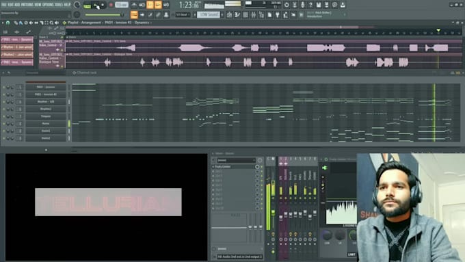This screenshot has height=262, width=465.
Task: Click the circular arrow undo history icon
Action: coord(287,5)
